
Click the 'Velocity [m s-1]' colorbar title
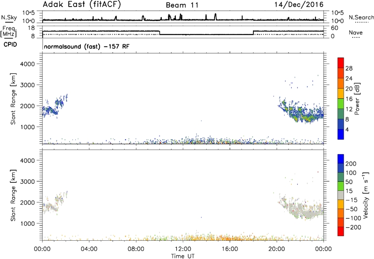click(366, 195)
